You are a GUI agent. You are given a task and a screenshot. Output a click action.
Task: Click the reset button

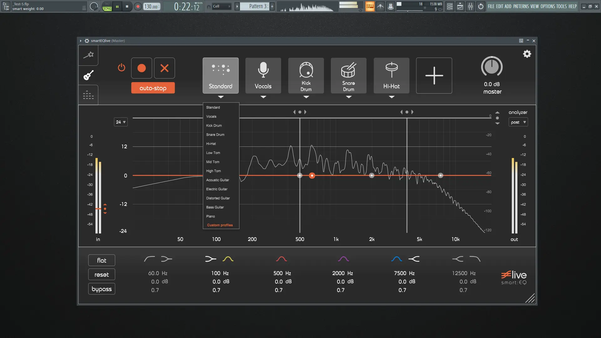pos(101,274)
